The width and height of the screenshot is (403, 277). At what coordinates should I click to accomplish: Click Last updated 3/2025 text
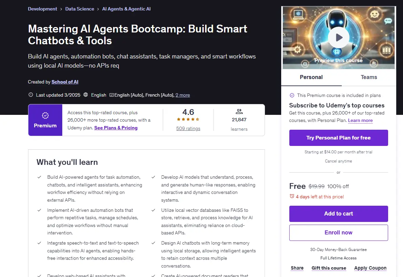pos(58,95)
